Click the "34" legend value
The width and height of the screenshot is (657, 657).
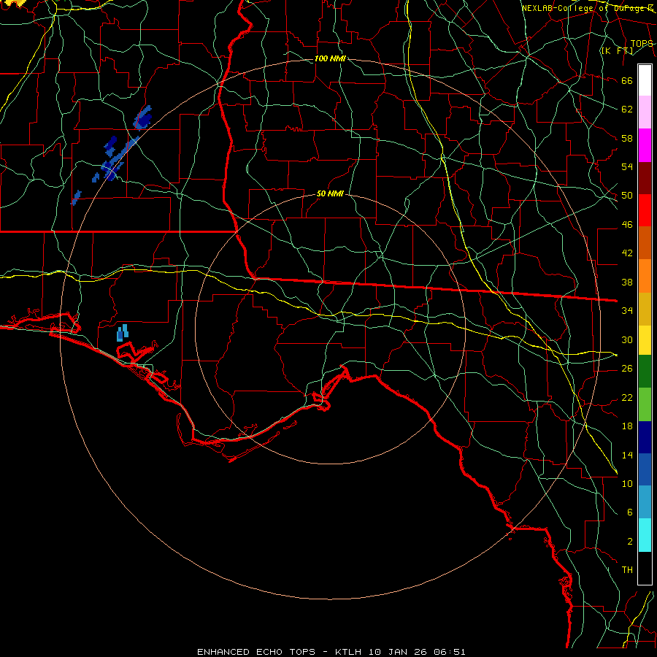click(x=627, y=311)
